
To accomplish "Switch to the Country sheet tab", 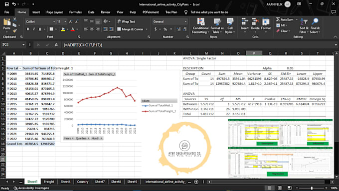I will point(83,182).
